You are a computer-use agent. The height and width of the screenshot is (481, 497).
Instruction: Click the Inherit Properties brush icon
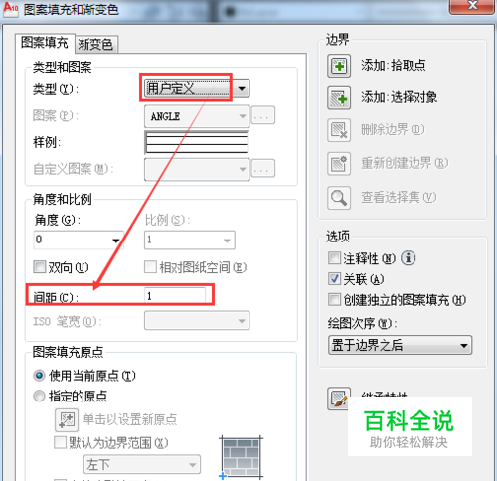point(339,399)
